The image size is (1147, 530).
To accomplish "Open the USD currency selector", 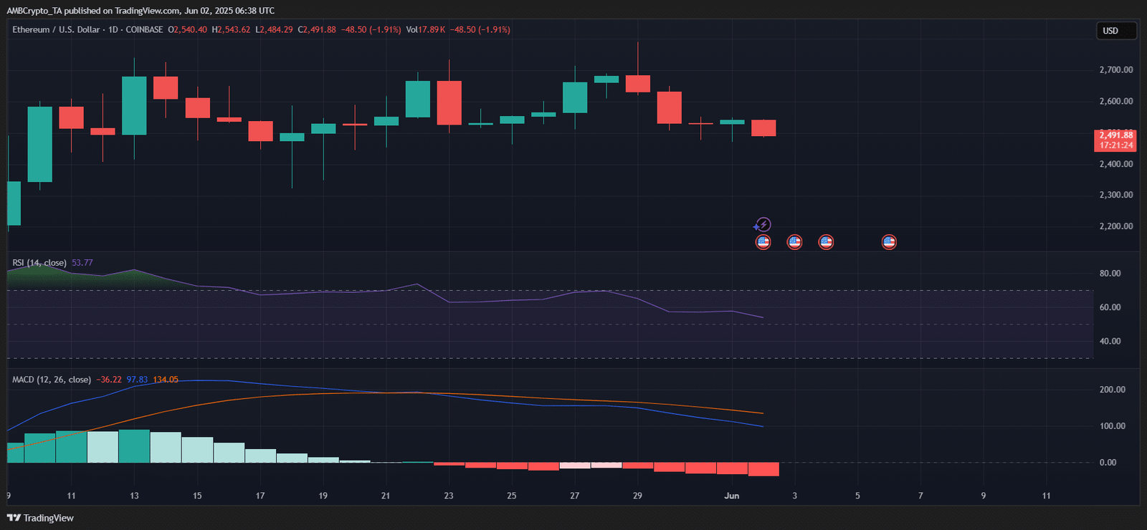I will click(1116, 31).
